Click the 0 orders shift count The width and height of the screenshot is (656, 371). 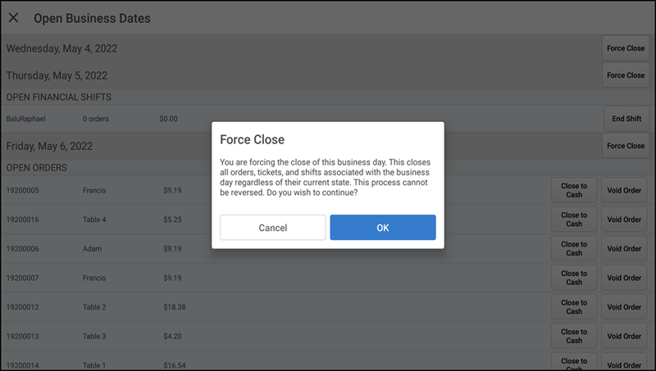pyautogui.click(x=95, y=119)
